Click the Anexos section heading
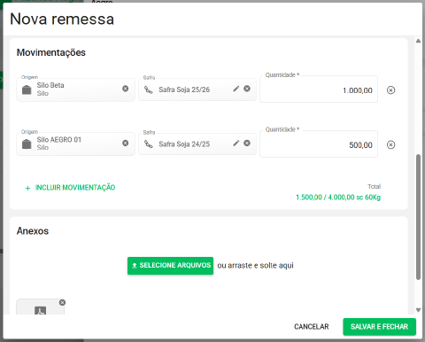The width and height of the screenshot is (425, 342). click(33, 231)
